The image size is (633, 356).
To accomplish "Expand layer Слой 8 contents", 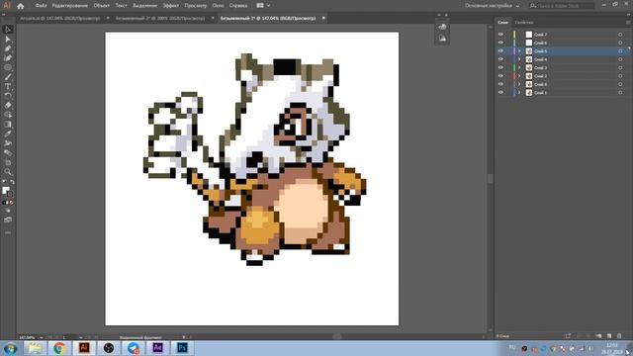I will (x=519, y=84).
